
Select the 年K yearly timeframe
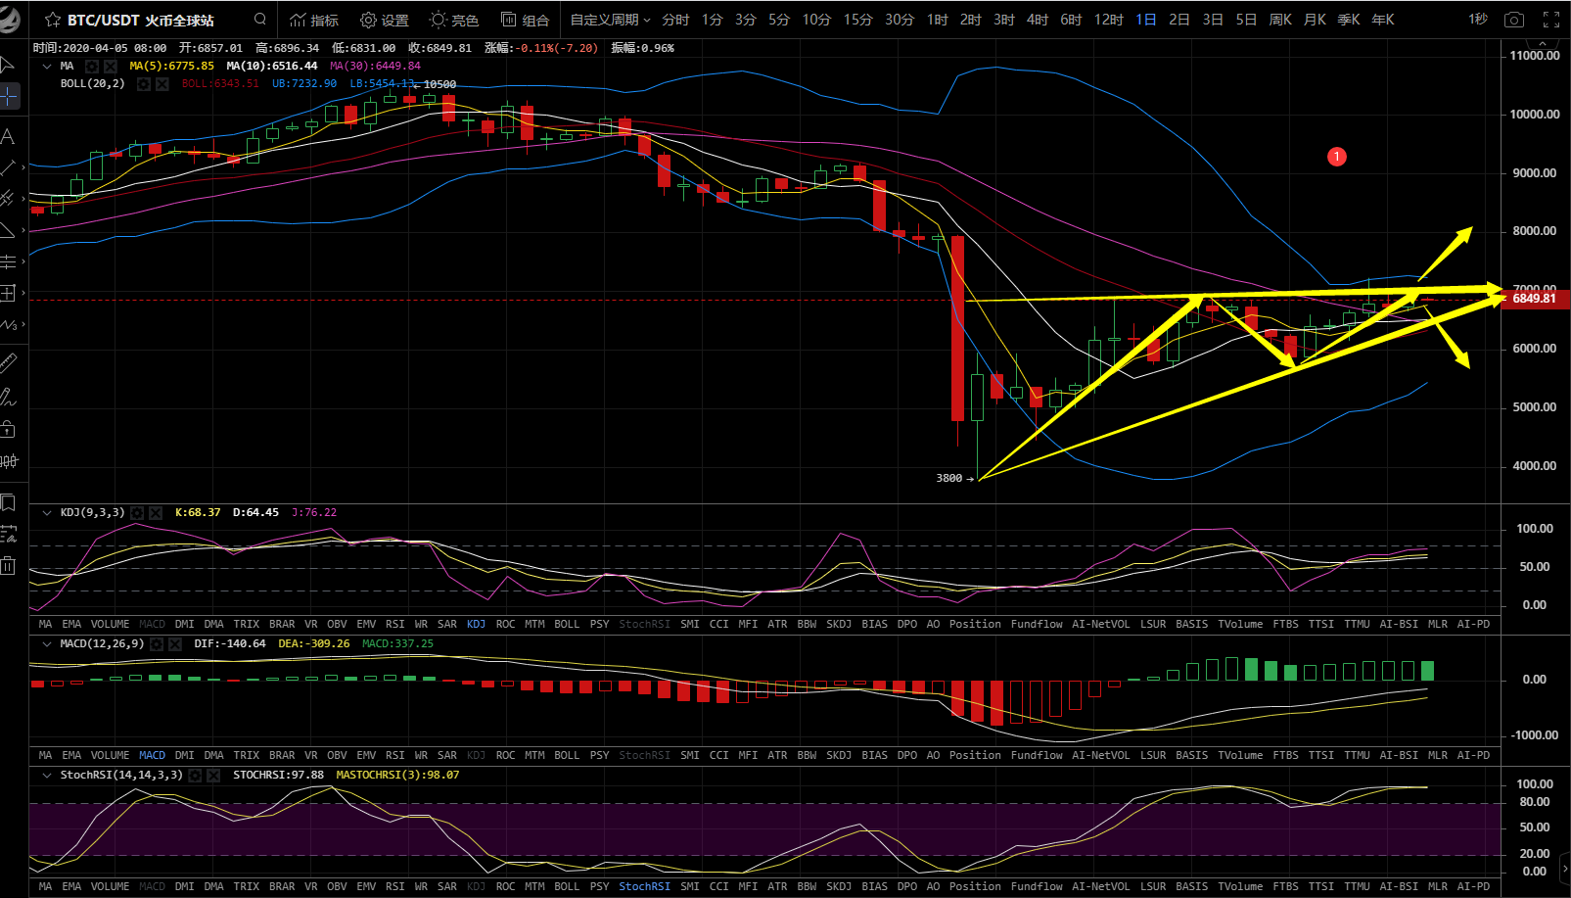pos(1383,20)
